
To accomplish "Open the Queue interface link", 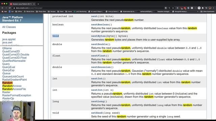I will click(x=6, y=73).
